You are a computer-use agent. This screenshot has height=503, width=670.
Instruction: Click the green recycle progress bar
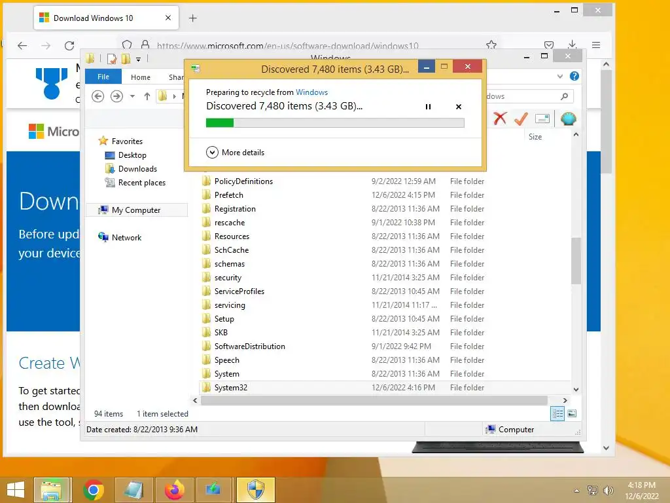335,123
